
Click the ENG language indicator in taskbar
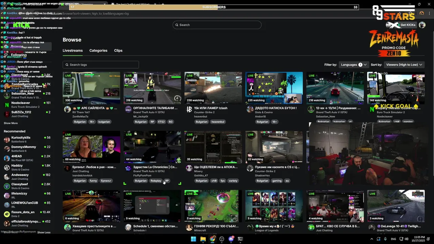coord(393,239)
